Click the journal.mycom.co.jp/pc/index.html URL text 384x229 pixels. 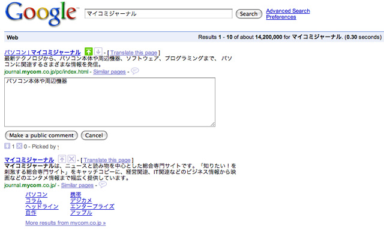(46, 72)
